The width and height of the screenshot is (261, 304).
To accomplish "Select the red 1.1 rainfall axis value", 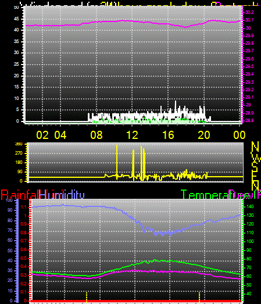I will pyautogui.click(x=24, y=208).
